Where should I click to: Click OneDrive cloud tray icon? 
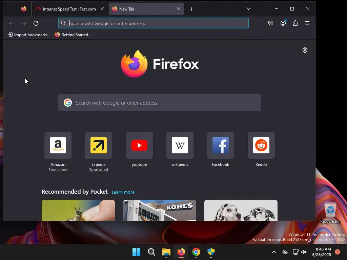pos(285,252)
